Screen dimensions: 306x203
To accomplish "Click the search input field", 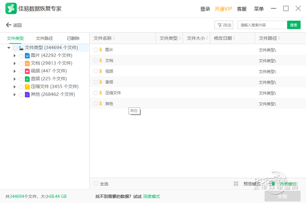I will (x=261, y=25).
